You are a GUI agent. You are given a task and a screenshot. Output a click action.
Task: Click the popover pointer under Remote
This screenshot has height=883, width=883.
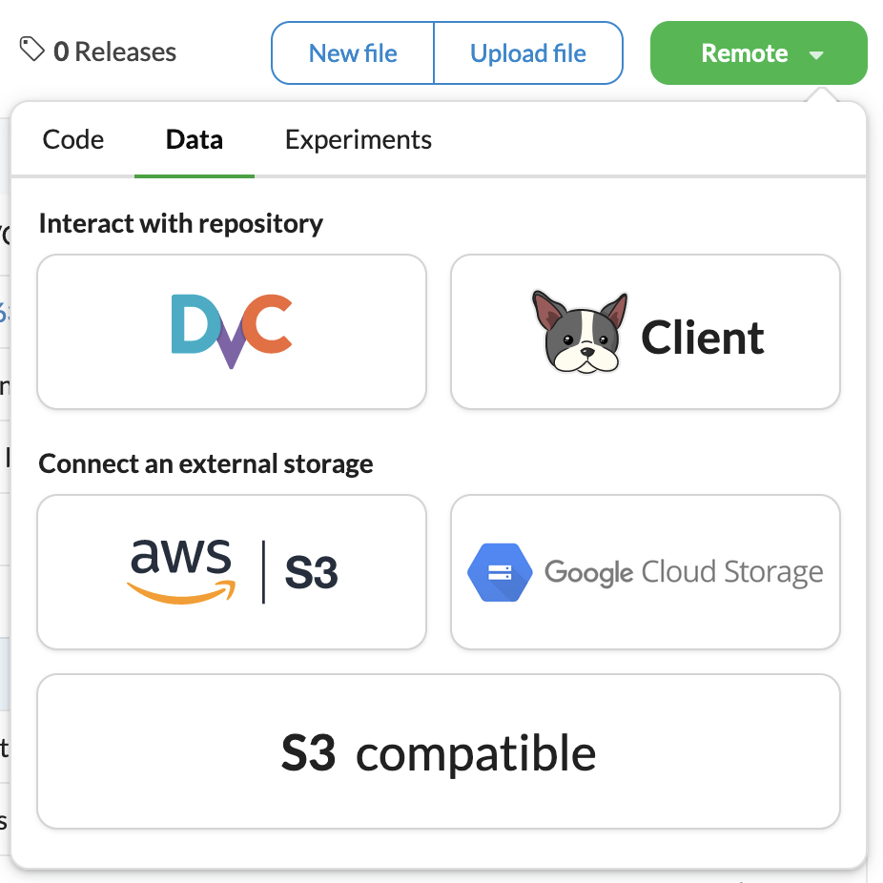[x=822, y=94]
